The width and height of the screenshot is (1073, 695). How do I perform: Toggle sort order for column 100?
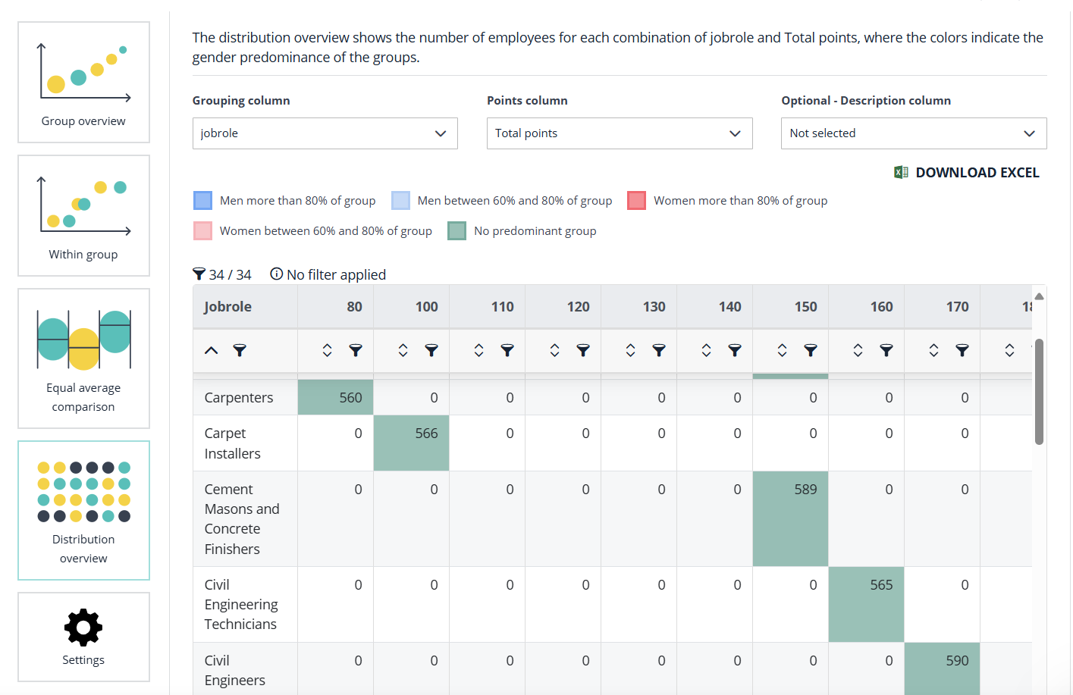[x=403, y=350]
